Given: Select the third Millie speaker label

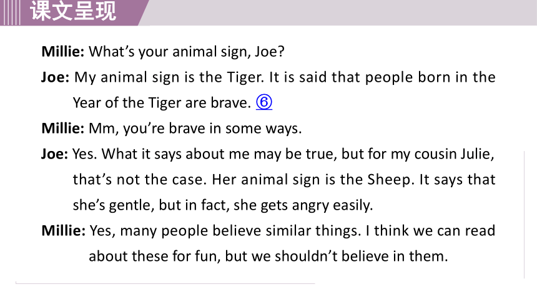Looking at the screenshot, I should [x=63, y=231].
